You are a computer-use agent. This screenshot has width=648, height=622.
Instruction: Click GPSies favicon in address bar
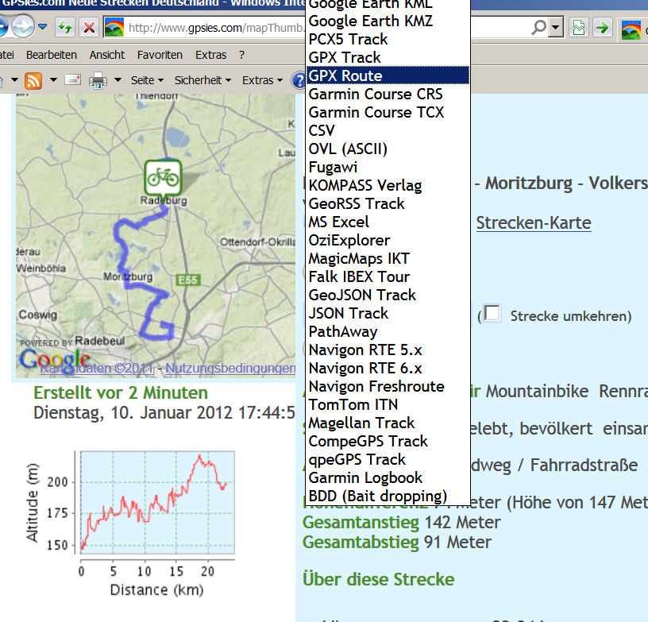pyautogui.click(x=114, y=27)
